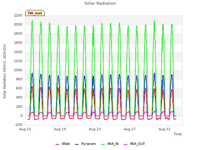Click the 1000 y-axis tick label
Viewport: 201px width, 150px height.
18,70
